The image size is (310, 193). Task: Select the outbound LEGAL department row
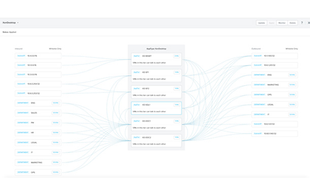click(274, 105)
